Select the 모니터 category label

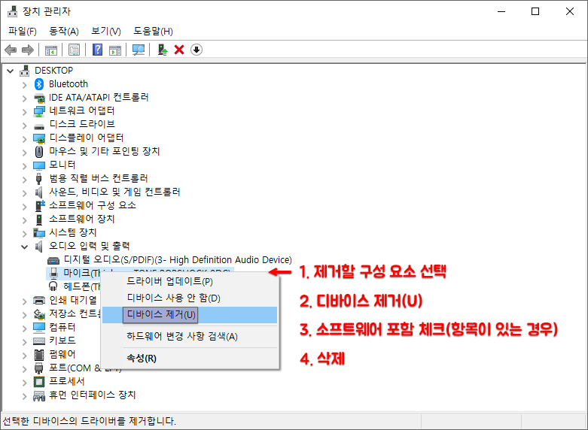tap(62, 165)
